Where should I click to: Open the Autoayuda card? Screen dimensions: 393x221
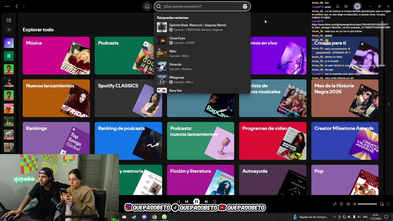pyautogui.click(x=273, y=180)
